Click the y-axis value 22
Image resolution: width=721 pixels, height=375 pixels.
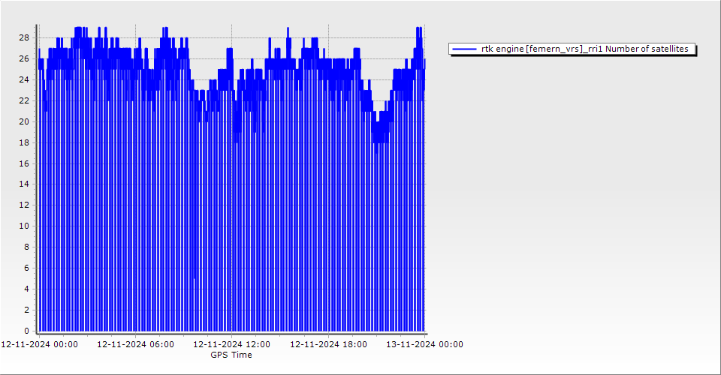point(24,100)
